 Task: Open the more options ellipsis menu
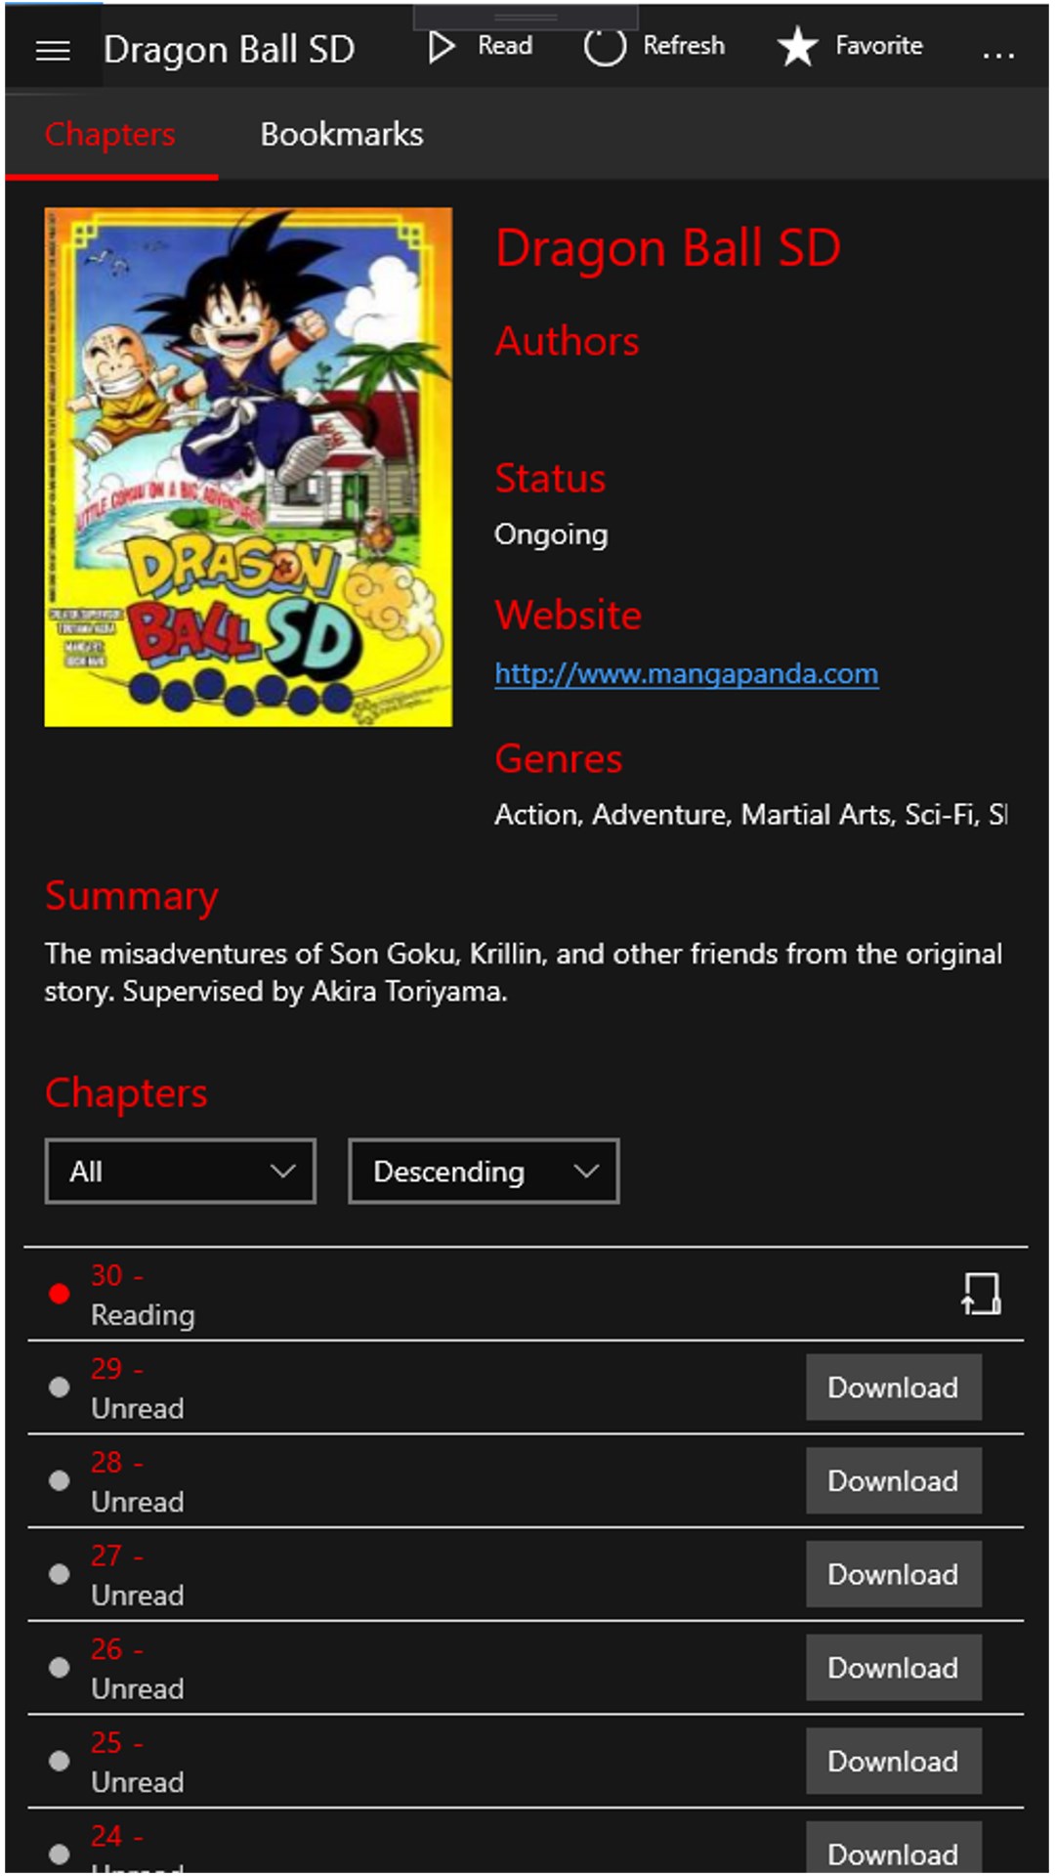pos(997,56)
